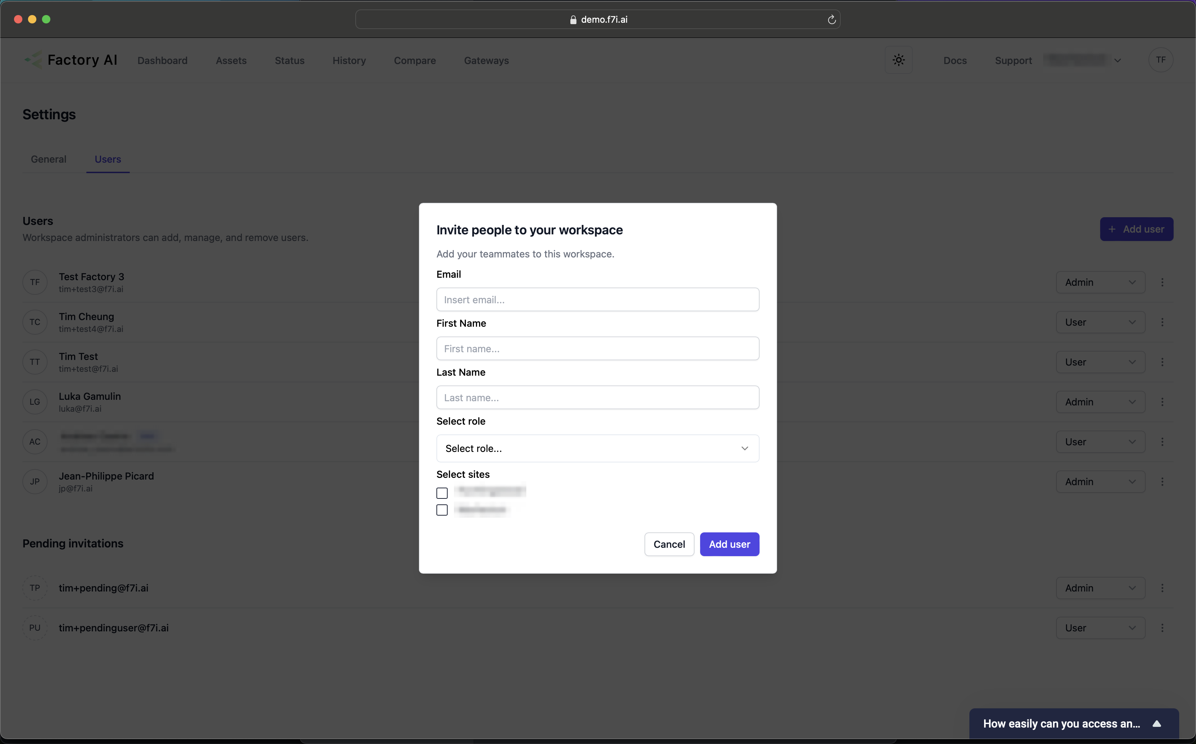Change role dropdown for Tim Test
Screen dimensions: 1196x744
(1100, 362)
